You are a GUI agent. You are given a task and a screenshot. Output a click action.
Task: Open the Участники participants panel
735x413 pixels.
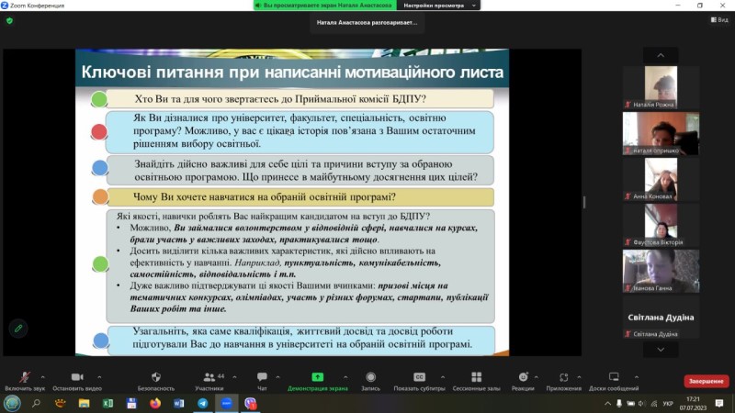pos(209,381)
